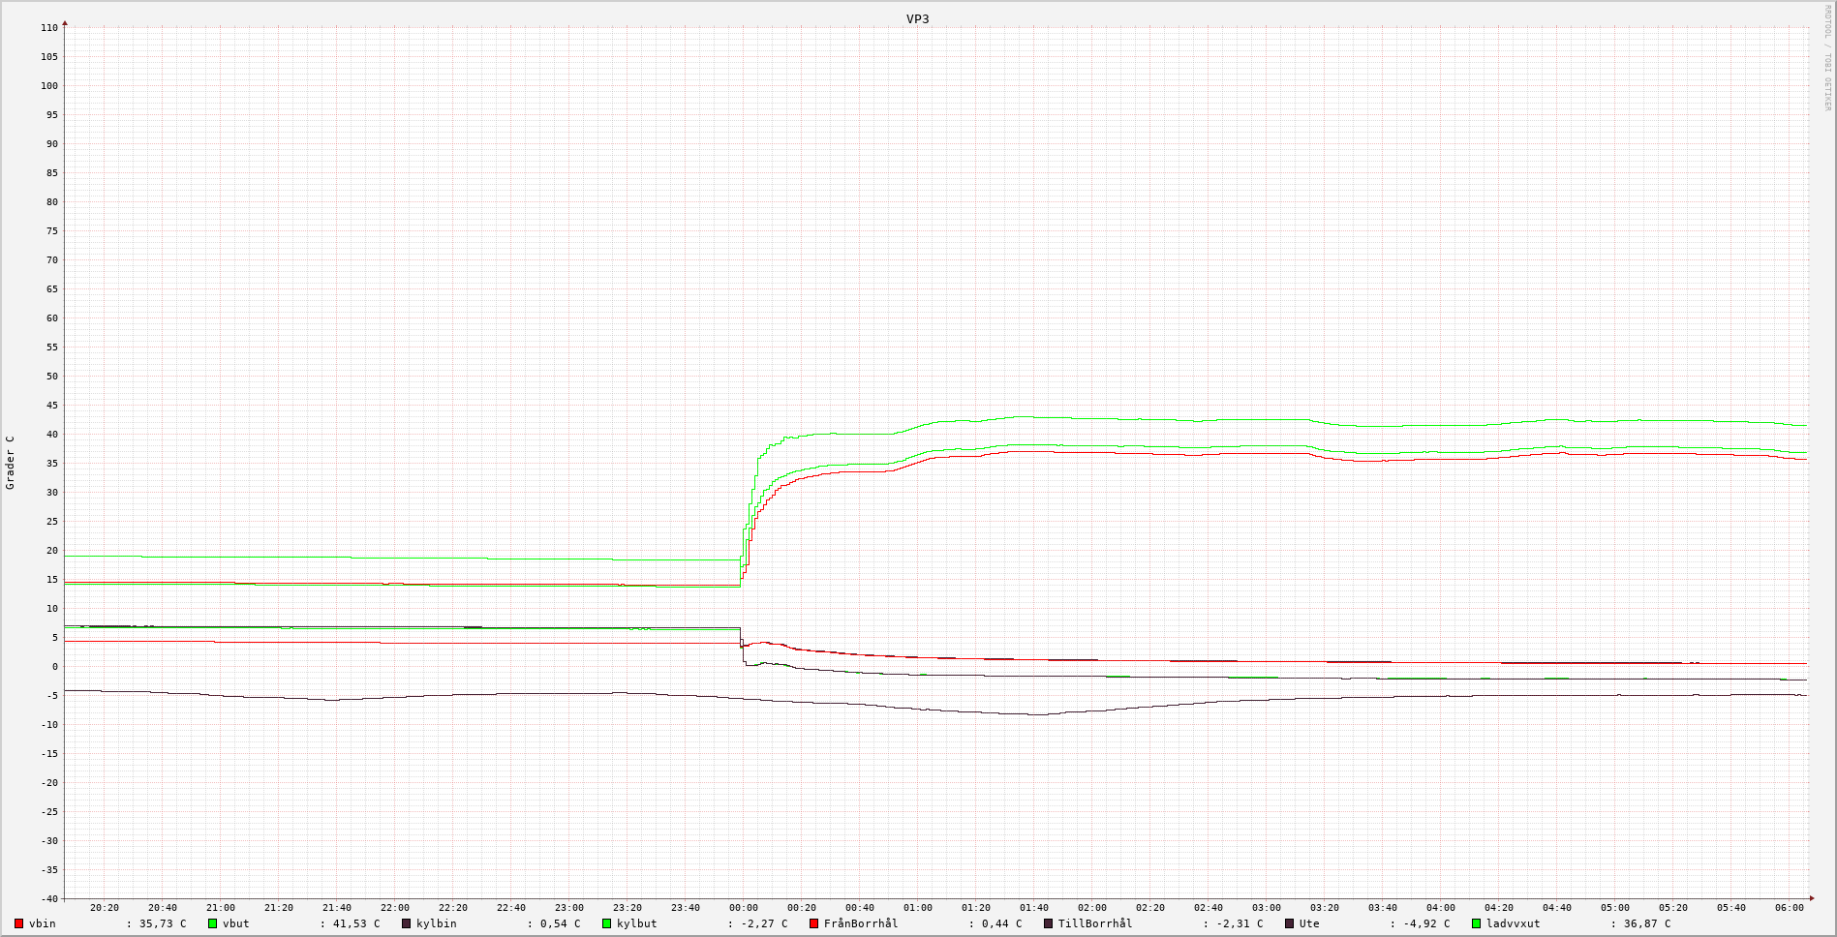
Task: Click the red arrow at x-axis end
Action: (x=1811, y=898)
